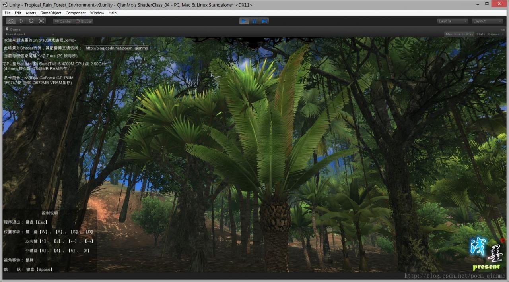This screenshot has width=509, height=282.
Task: Open the Layout dropdown
Action: [488, 21]
